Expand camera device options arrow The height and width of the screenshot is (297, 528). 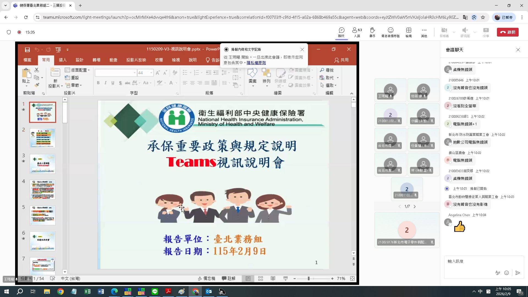click(454, 32)
